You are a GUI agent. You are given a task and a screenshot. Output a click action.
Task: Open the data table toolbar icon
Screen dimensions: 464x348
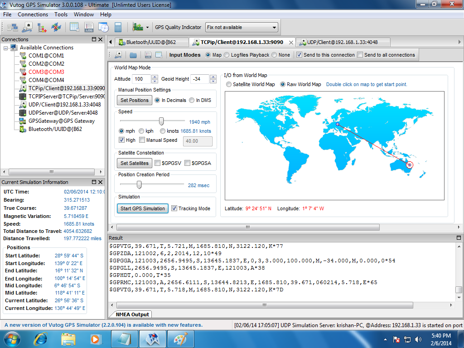[74, 27]
